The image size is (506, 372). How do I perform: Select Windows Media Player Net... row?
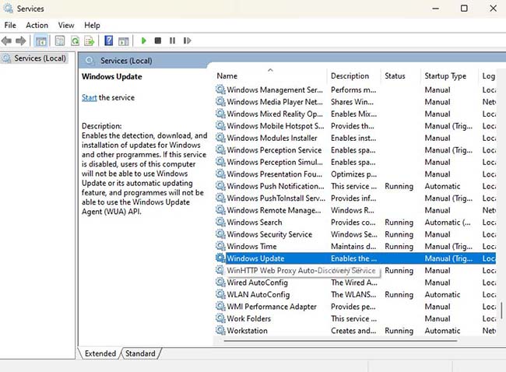click(355, 102)
